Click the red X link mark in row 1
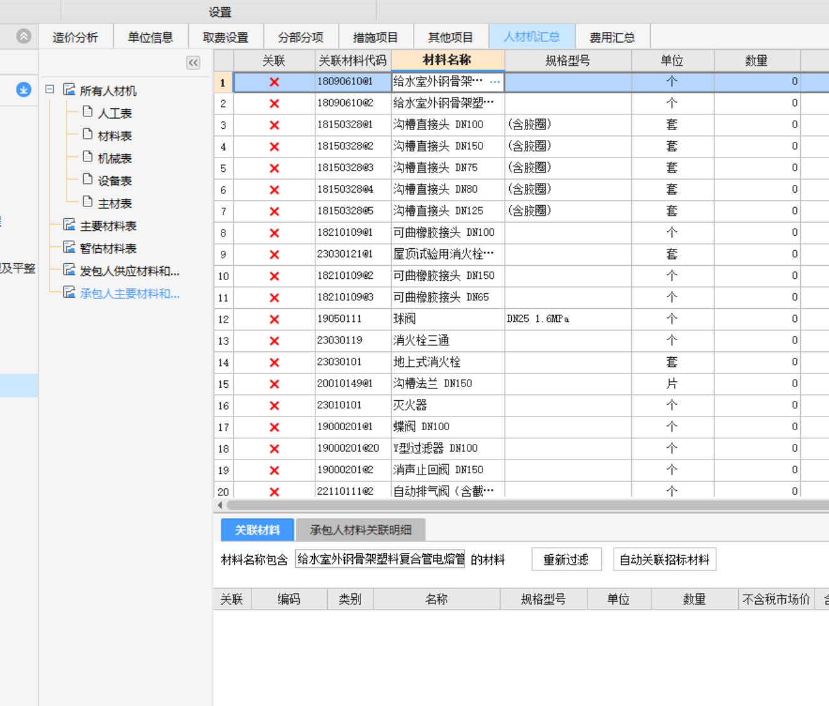Image resolution: width=829 pixels, height=706 pixels. coord(274,82)
